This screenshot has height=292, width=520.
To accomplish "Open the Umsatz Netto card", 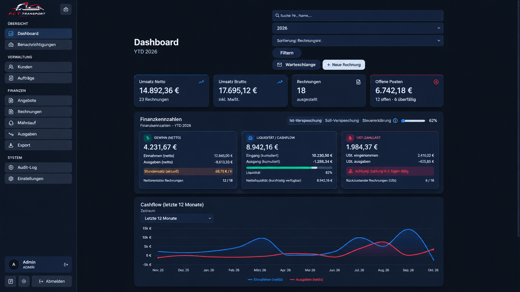I will tap(172, 91).
